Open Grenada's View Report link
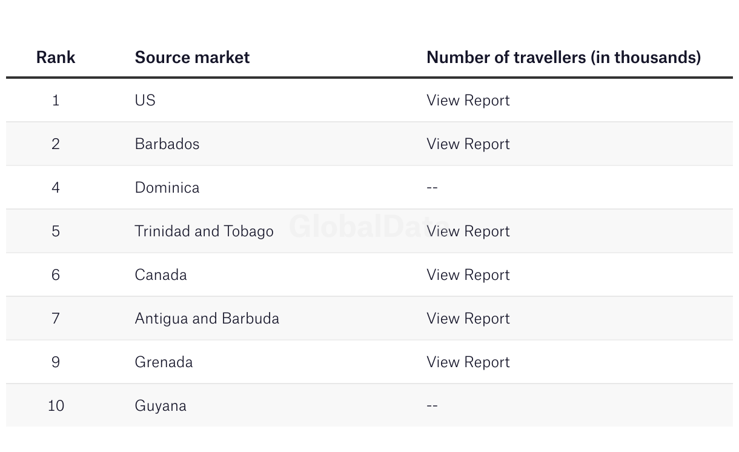The width and height of the screenshot is (739, 452). point(468,362)
